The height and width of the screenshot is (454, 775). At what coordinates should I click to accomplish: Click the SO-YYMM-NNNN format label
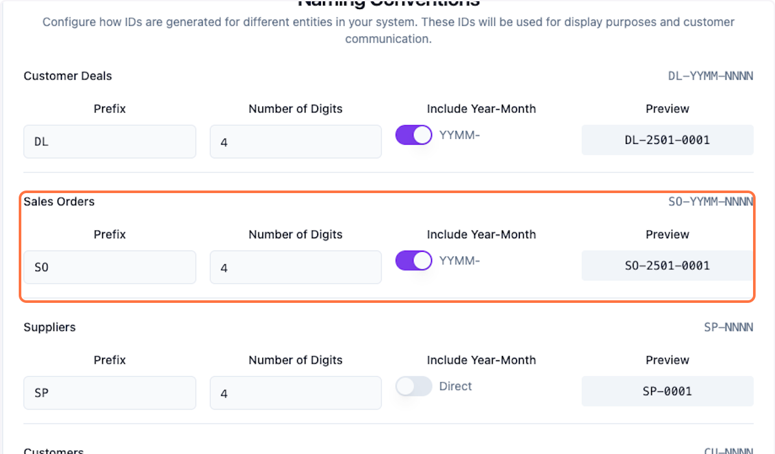(710, 201)
